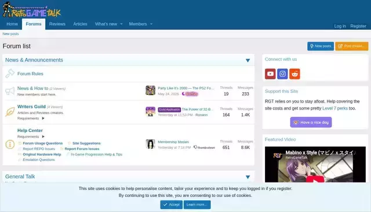Open the Forum Rules forum
This screenshot has width=371, height=212.
pyautogui.click(x=30, y=74)
